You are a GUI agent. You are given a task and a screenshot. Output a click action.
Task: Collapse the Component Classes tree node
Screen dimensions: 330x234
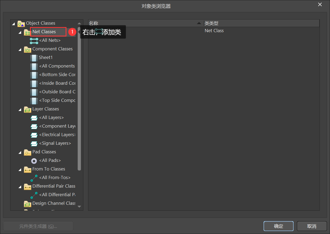[x=20, y=50]
